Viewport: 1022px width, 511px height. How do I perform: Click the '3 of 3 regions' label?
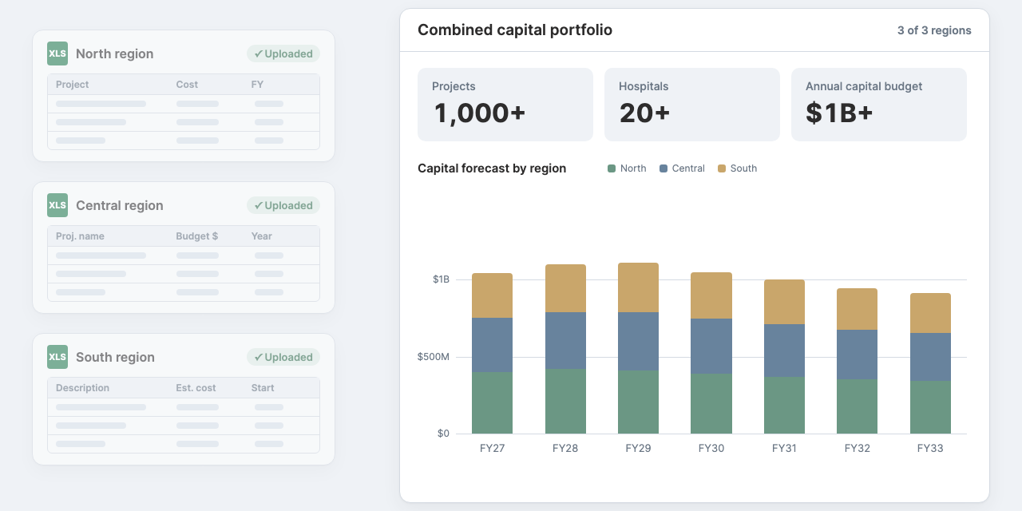click(934, 31)
